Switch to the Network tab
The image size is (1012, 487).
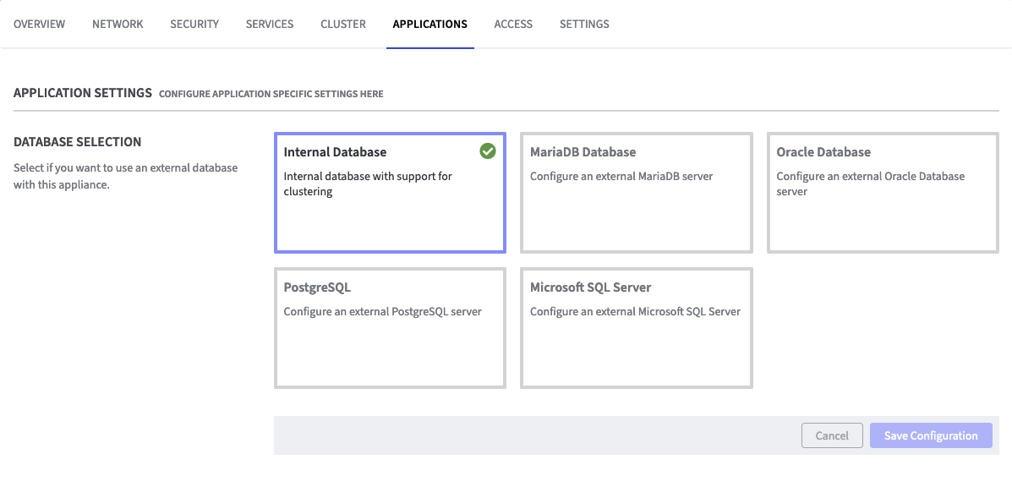(x=118, y=24)
